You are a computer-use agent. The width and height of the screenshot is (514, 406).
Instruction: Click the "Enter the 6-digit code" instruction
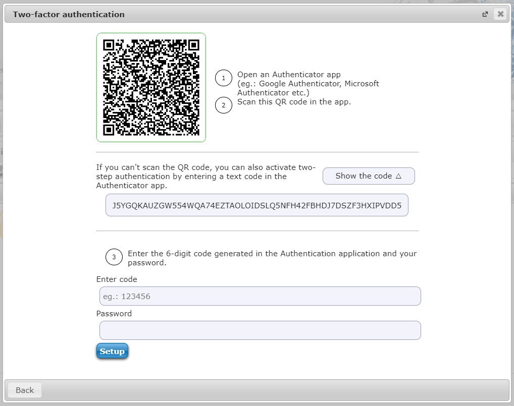click(x=272, y=254)
